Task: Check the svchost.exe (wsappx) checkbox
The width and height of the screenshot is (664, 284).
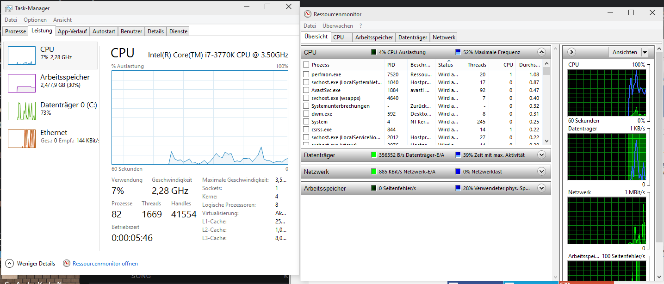Action: (x=306, y=98)
